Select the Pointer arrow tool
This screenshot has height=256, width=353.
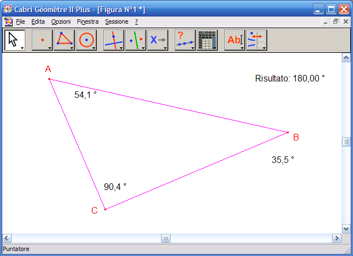15,40
